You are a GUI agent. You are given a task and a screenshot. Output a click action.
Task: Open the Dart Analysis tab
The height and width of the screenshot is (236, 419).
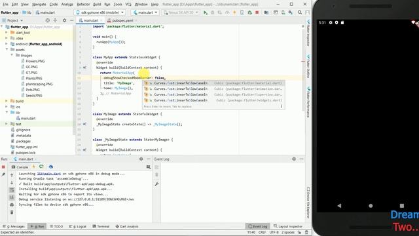click(127, 226)
